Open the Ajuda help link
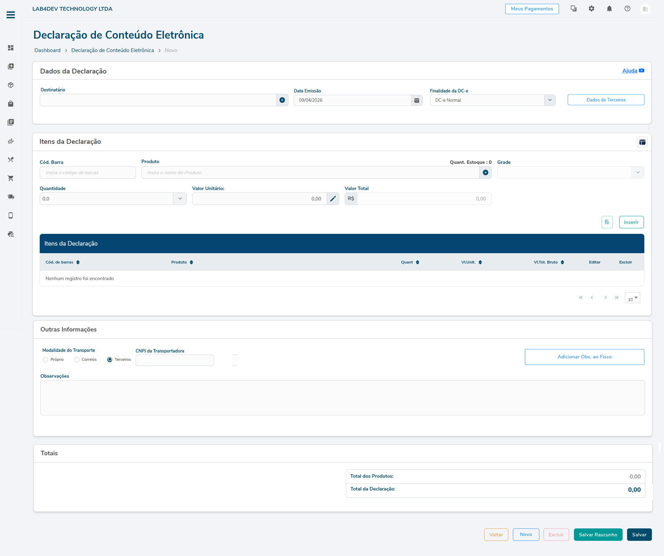Image resolution: width=664 pixels, height=556 pixels. [629, 71]
